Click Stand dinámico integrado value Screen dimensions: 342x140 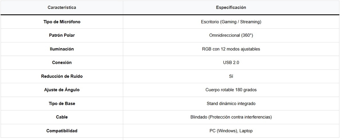tap(231, 104)
